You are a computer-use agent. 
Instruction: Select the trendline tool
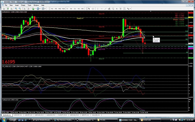pyautogui.click(x=105, y=9)
